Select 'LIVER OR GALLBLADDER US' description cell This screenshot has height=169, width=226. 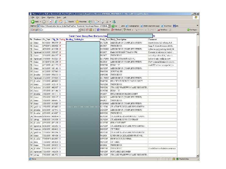coord(129,136)
